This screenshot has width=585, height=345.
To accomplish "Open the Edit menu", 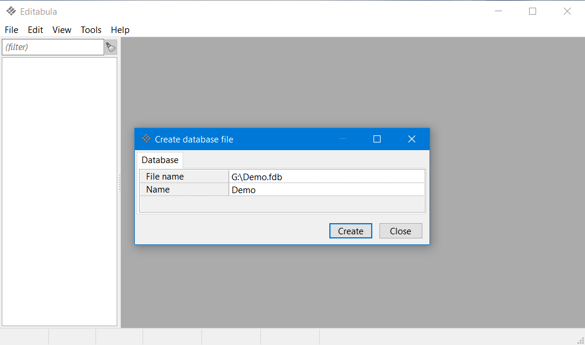I will point(35,30).
